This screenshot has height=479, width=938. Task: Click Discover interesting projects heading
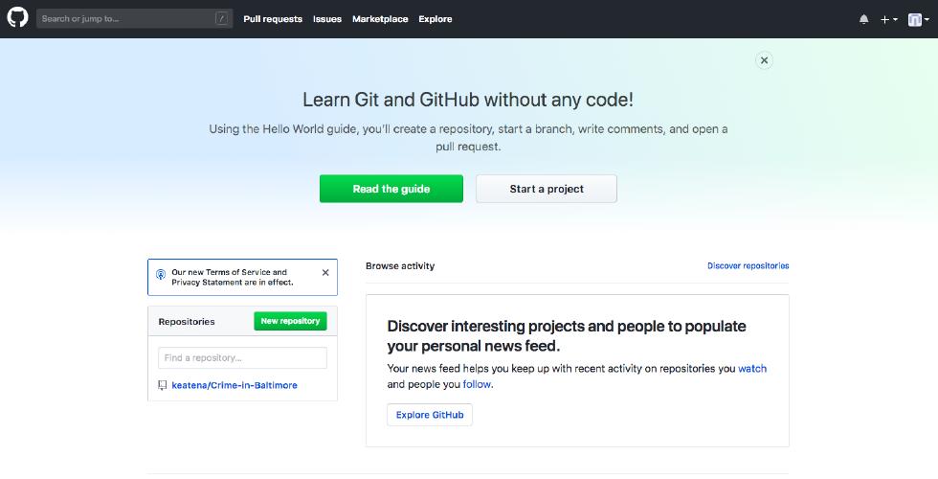click(567, 336)
